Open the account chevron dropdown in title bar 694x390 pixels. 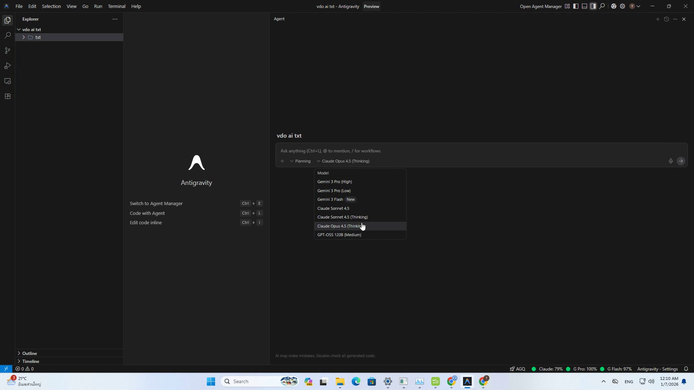pyautogui.click(x=639, y=6)
